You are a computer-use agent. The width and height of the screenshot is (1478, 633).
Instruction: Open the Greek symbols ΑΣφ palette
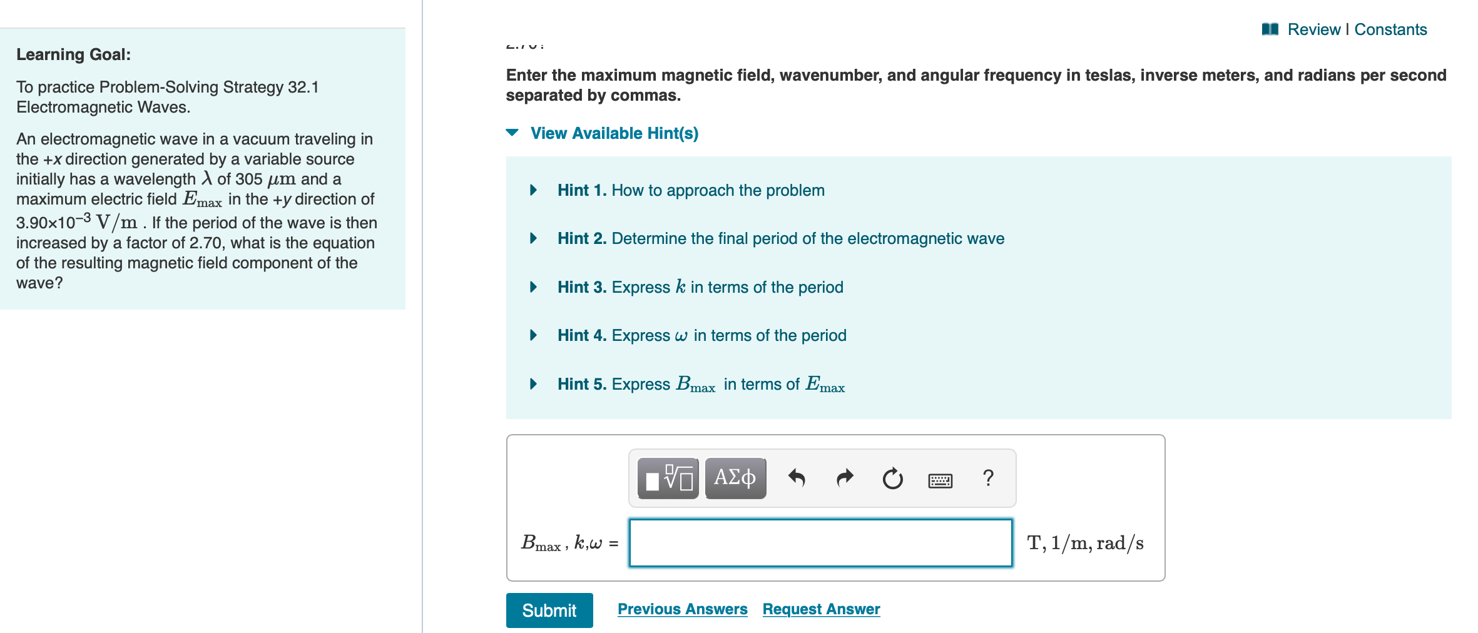pyautogui.click(x=735, y=477)
